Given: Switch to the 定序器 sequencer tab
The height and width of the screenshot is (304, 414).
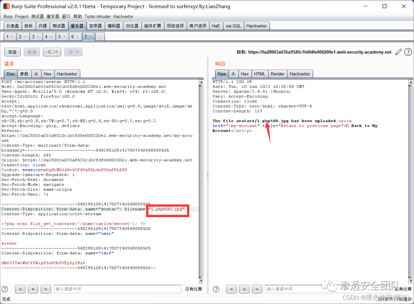Looking at the screenshot, I should coord(95,26).
